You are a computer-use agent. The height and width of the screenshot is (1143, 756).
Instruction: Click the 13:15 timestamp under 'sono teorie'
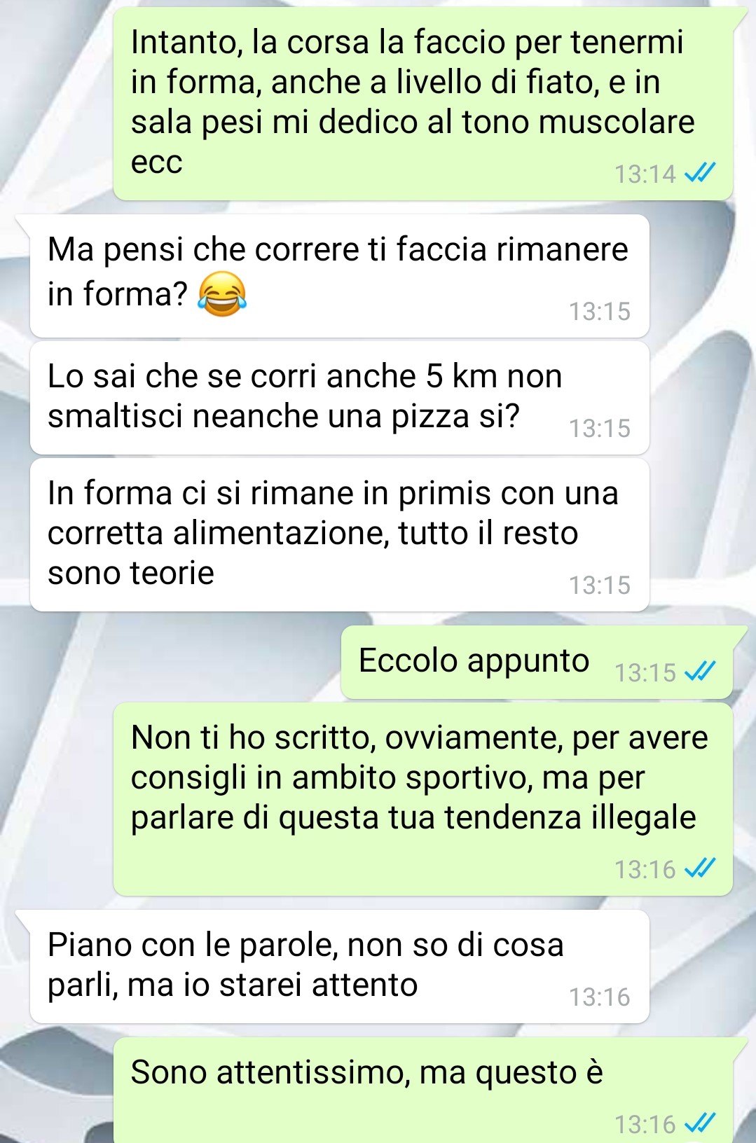click(x=600, y=585)
